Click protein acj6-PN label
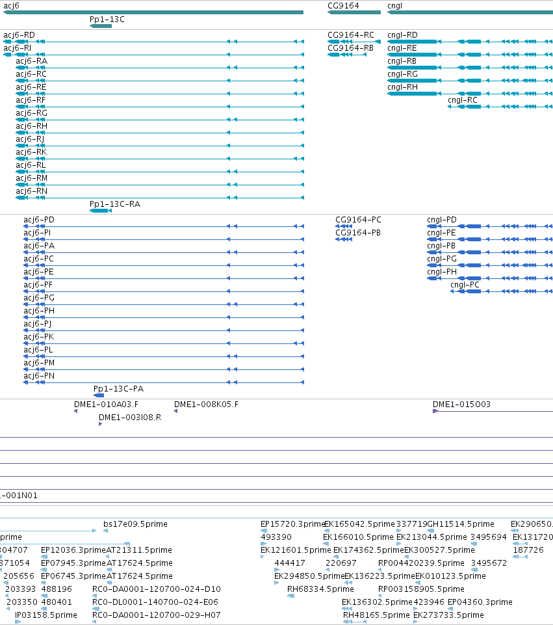Screen dimensions: 553x625 click(x=39, y=376)
